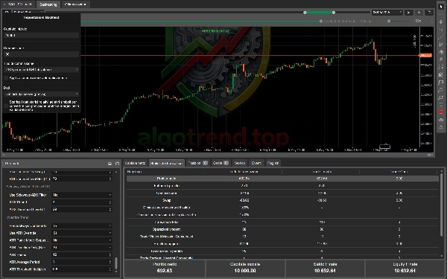Open first dropdown under the Override Trend section
This screenshot has height=279, width=447.
pyautogui.click(x=82, y=226)
